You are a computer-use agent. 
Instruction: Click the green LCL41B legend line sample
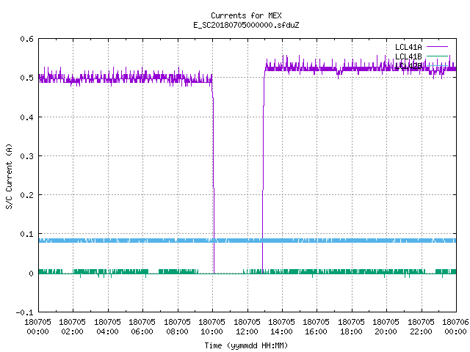click(437, 56)
